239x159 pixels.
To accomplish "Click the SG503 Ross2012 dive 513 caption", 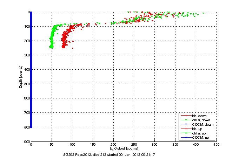I will pyautogui.click(x=109, y=155).
